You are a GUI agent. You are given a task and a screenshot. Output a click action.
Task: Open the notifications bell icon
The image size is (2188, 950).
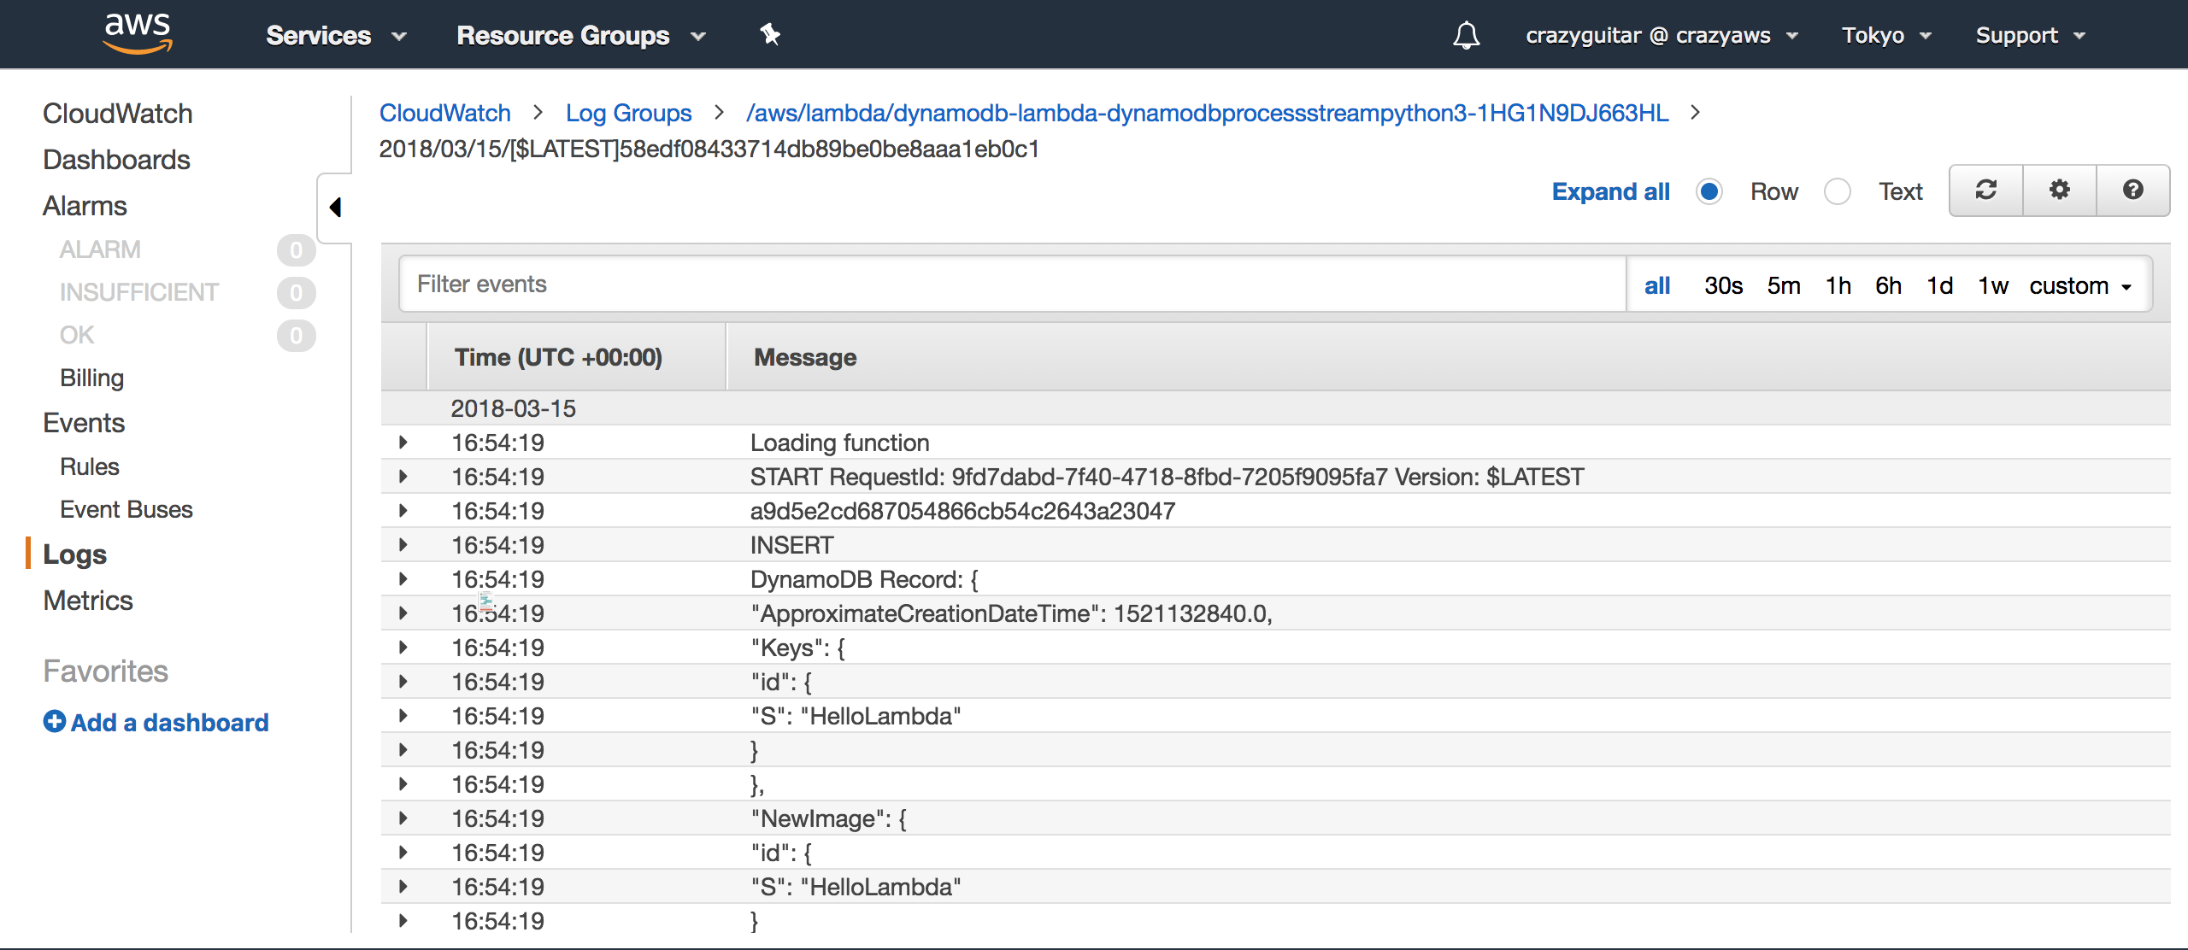1465,35
